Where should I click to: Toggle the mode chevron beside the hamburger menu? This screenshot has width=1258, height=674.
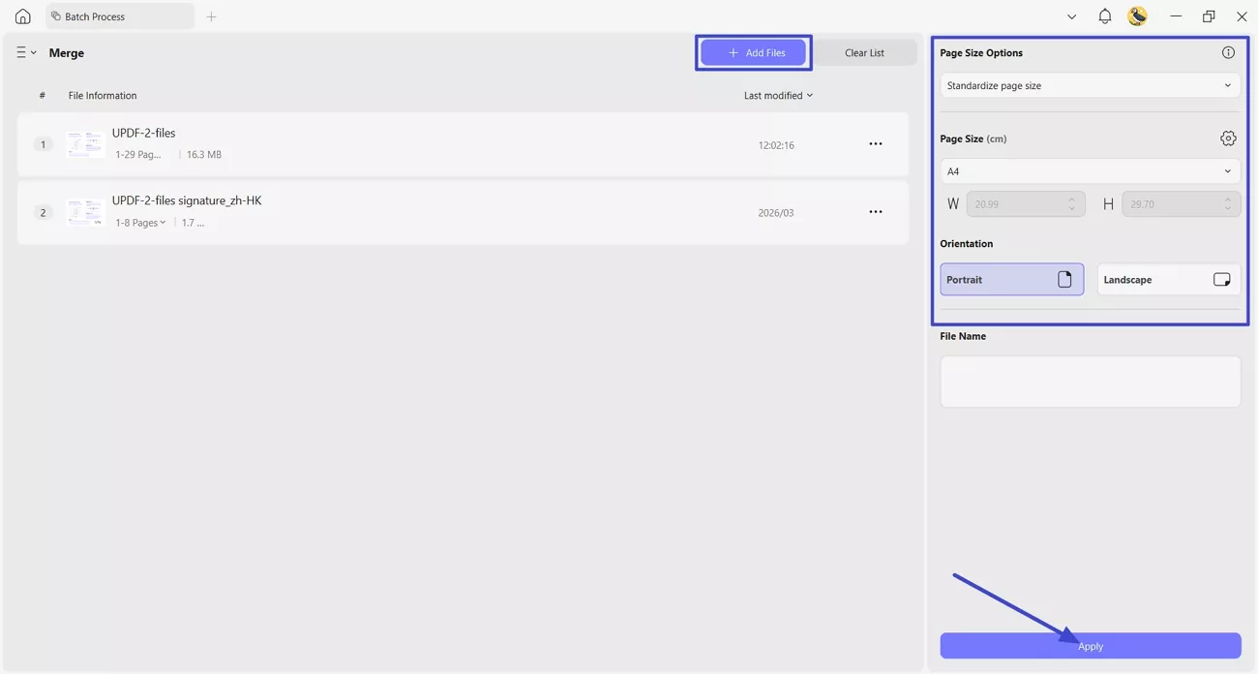33,51
